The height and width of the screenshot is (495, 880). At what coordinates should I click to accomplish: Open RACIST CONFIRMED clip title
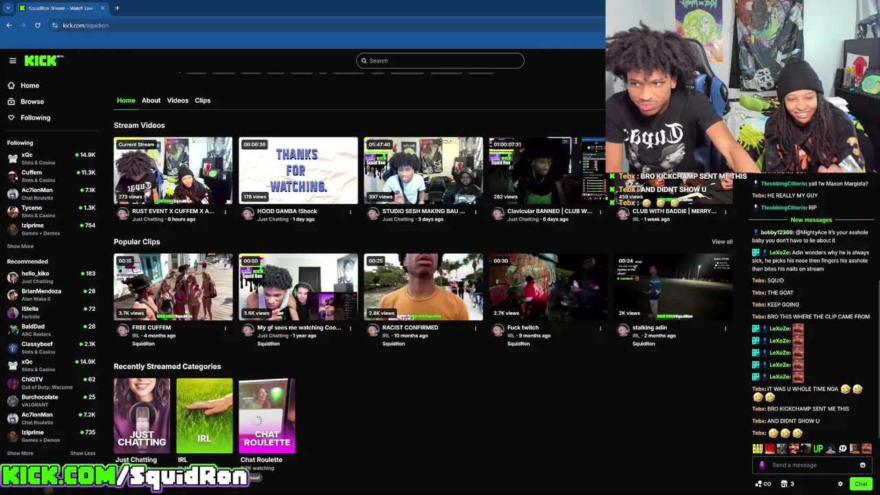point(410,327)
